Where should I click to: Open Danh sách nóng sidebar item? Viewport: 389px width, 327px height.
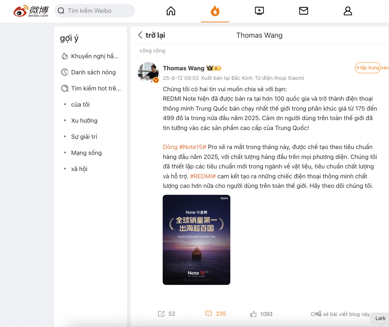pyautogui.click(x=89, y=72)
